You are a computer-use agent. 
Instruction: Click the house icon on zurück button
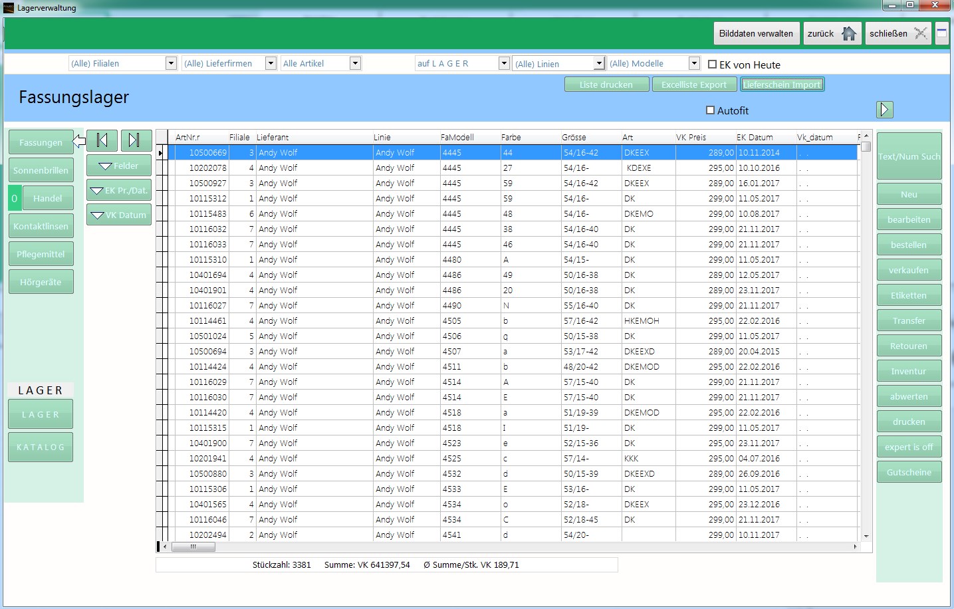(x=849, y=33)
